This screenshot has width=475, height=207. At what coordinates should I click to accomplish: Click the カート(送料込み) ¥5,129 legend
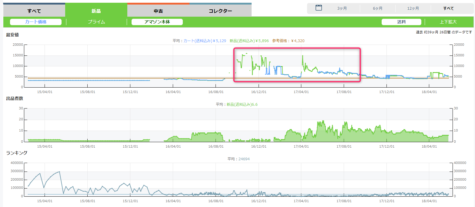[205, 41]
